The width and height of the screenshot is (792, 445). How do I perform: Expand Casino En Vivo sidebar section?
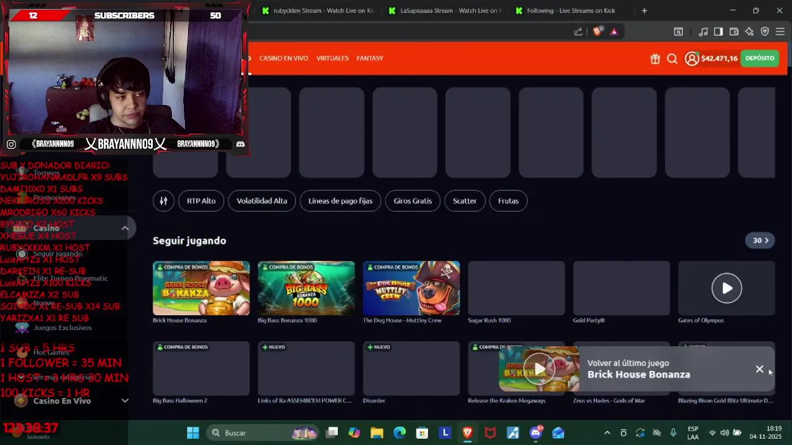pyautogui.click(x=125, y=400)
